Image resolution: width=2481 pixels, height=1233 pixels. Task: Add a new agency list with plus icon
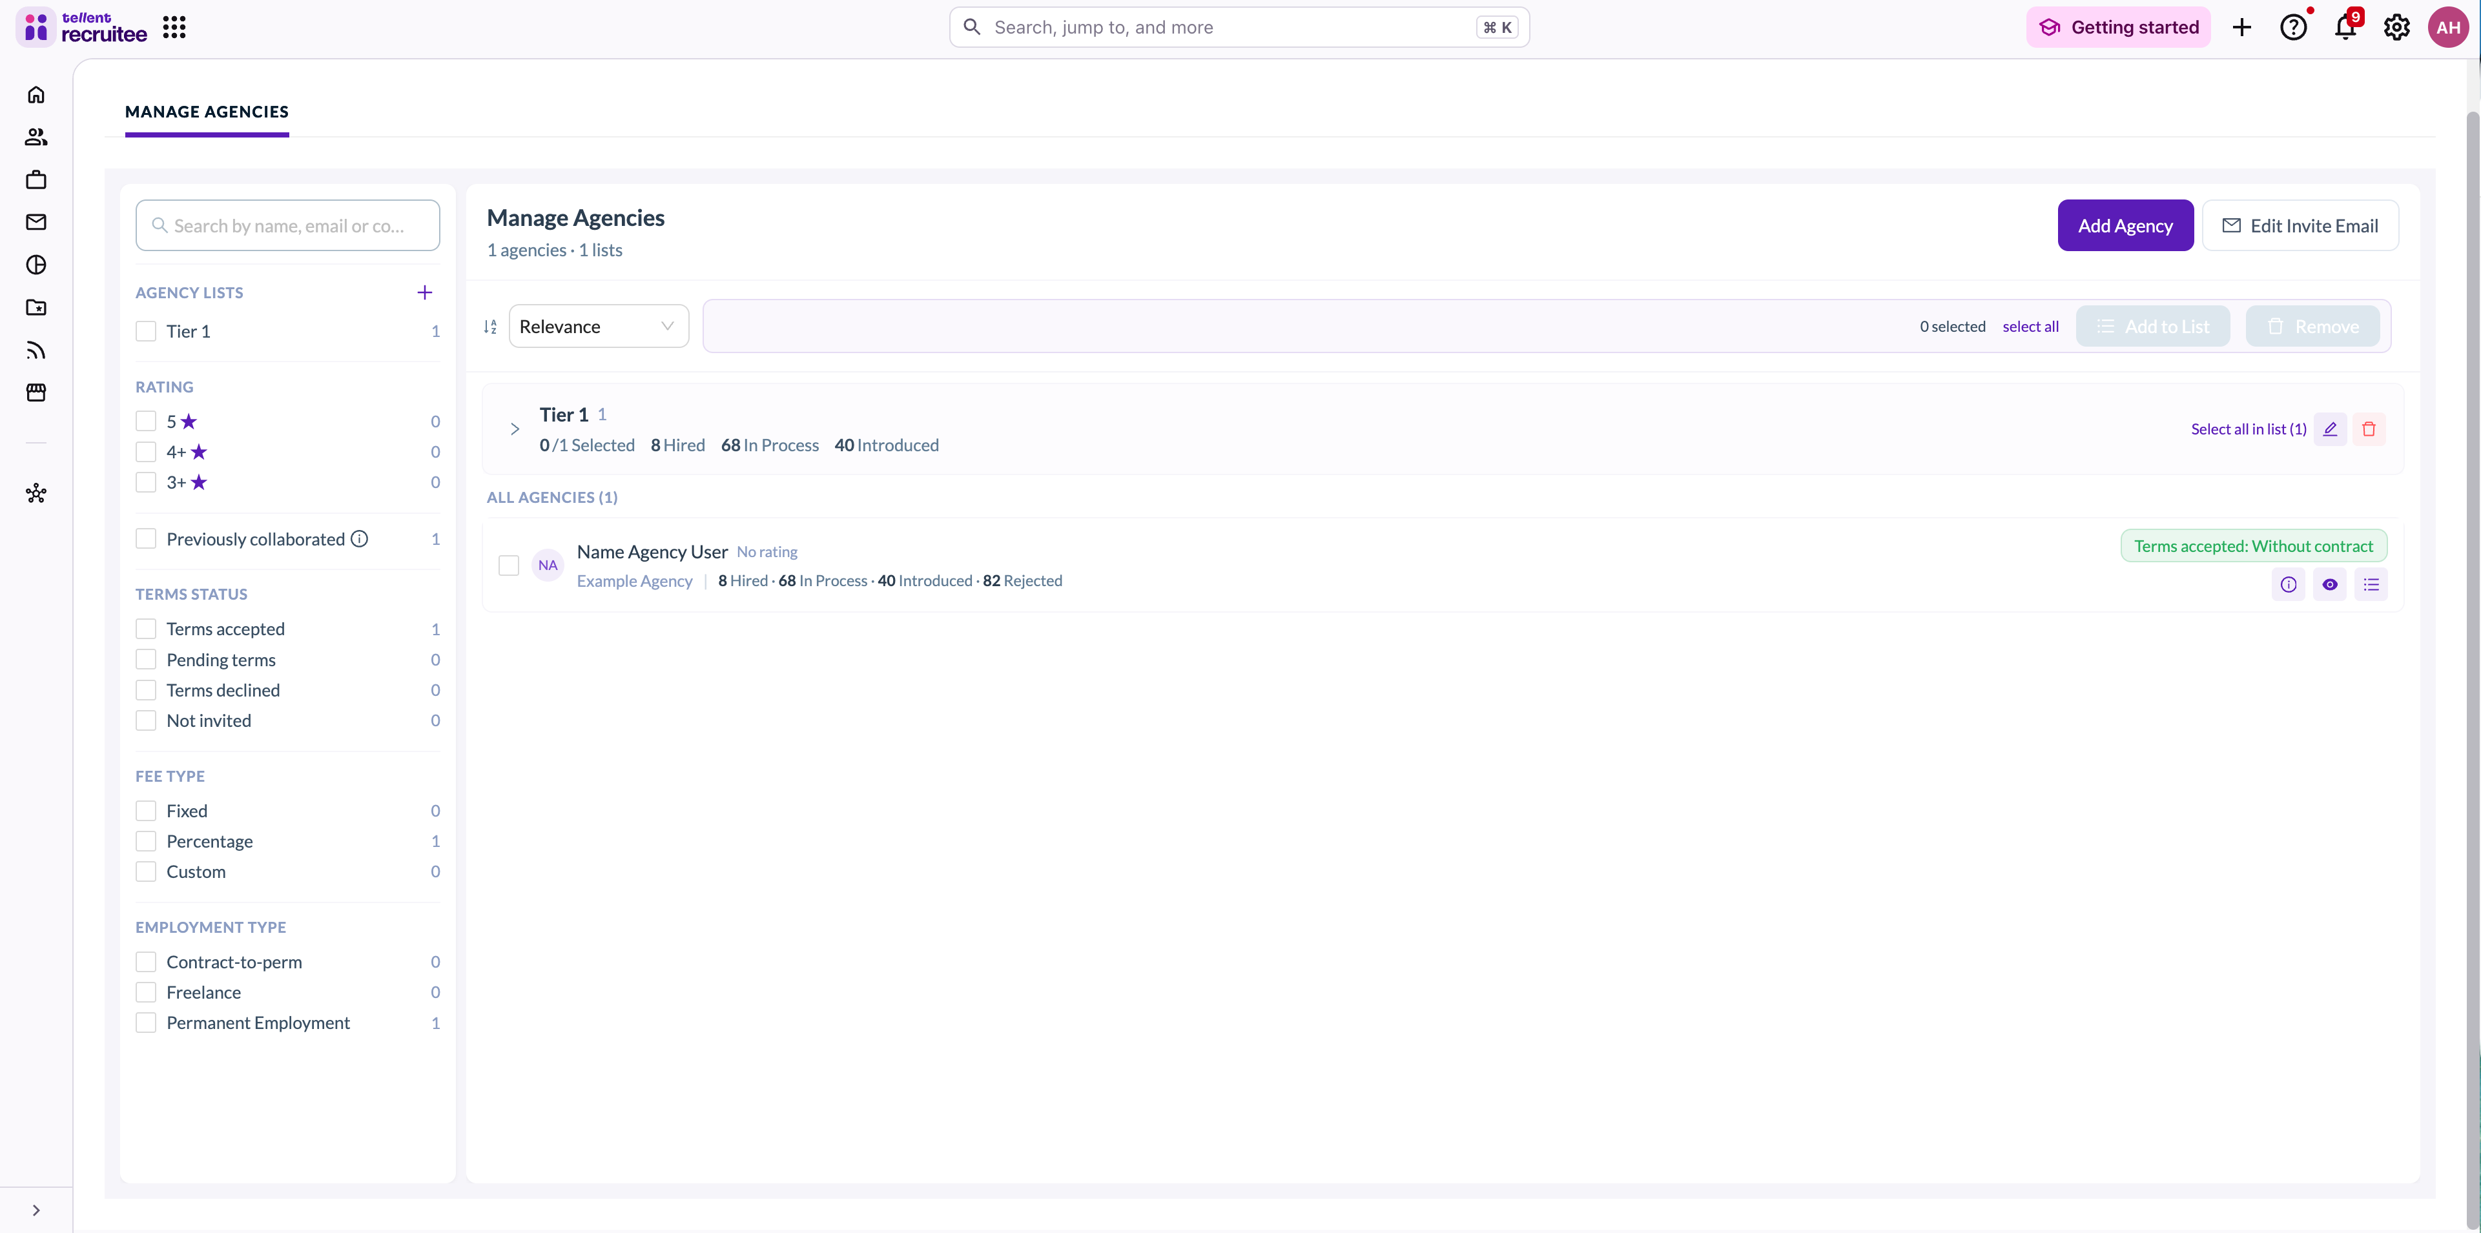click(425, 292)
